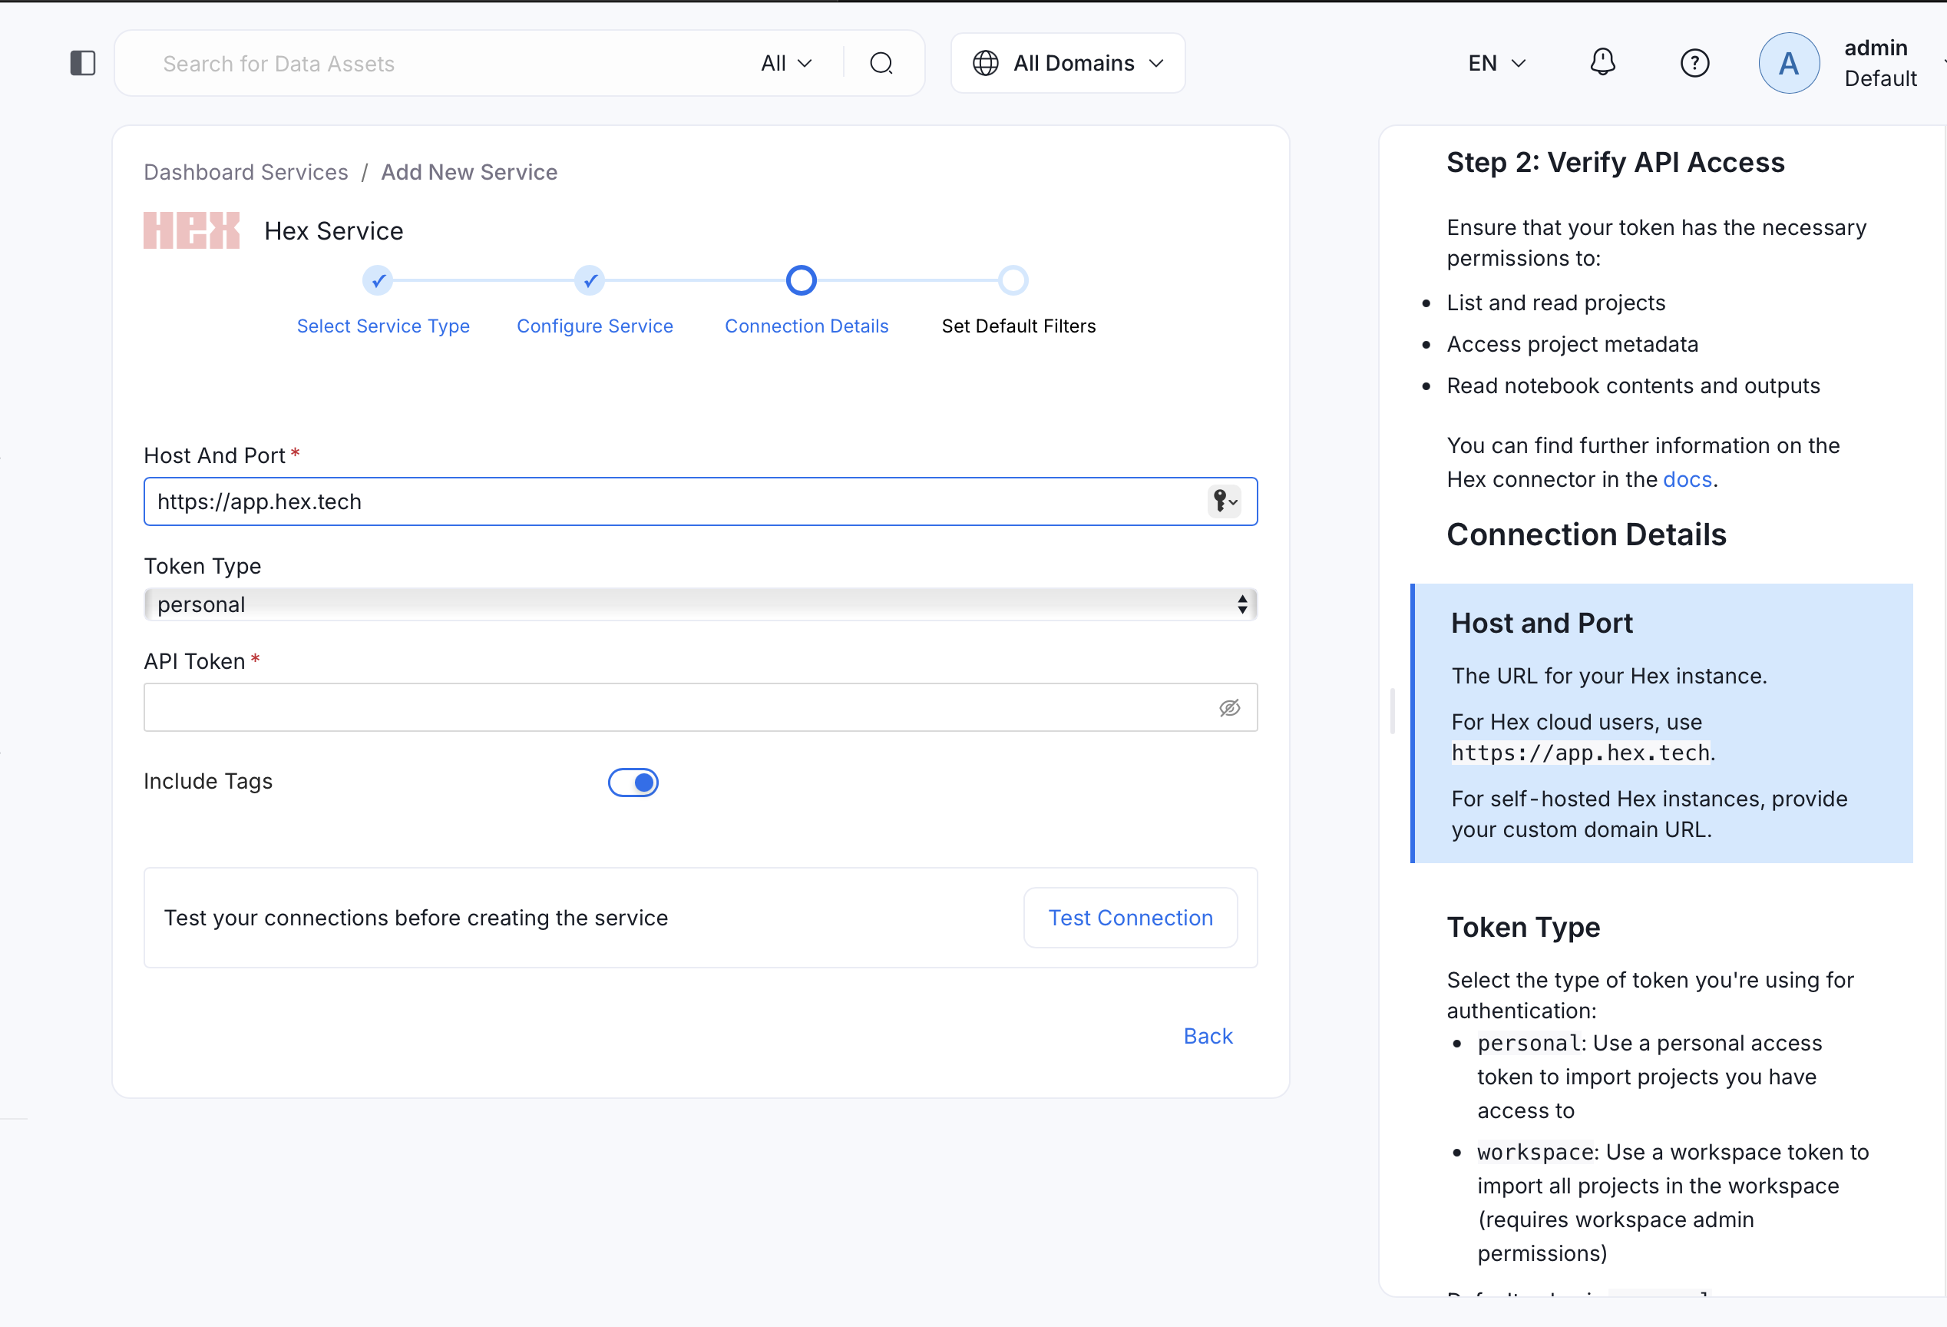1947x1327 pixels.
Task: Click the completed checkmark on Select Service Type step
Action: click(x=377, y=280)
